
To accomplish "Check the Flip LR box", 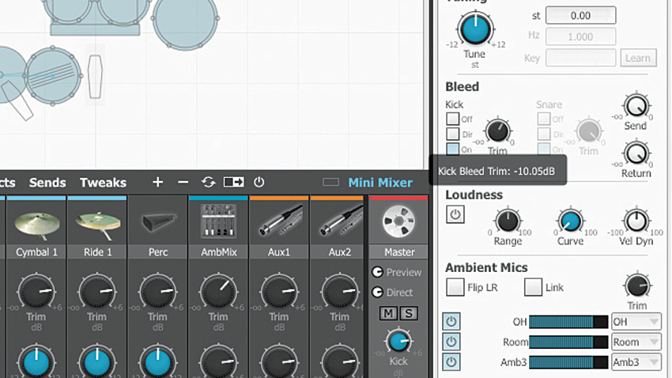I will pos(455,287).
